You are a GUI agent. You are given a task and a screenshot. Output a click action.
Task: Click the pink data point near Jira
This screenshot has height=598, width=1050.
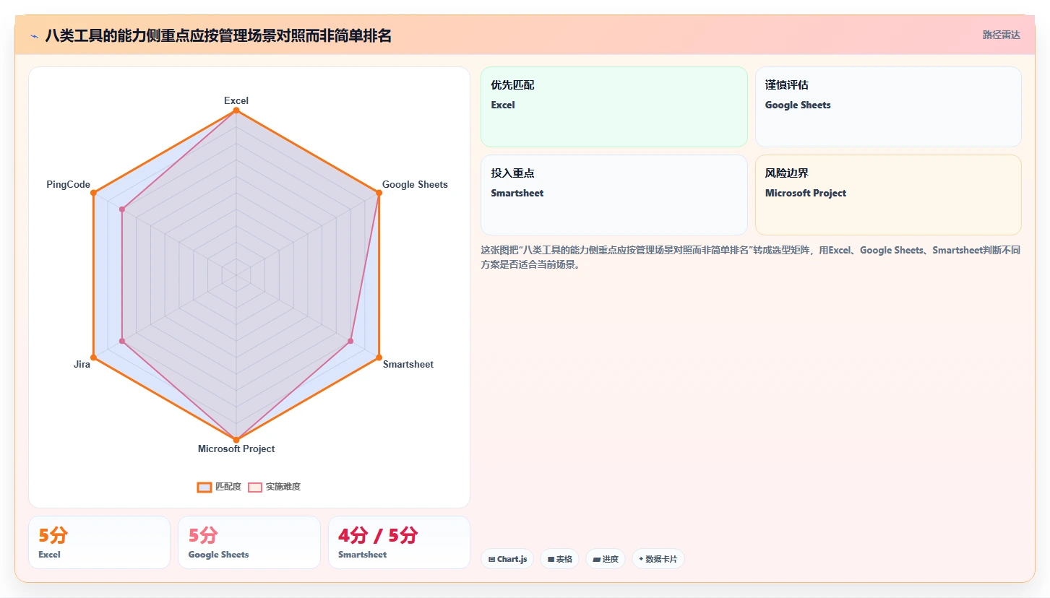point(122,341)
